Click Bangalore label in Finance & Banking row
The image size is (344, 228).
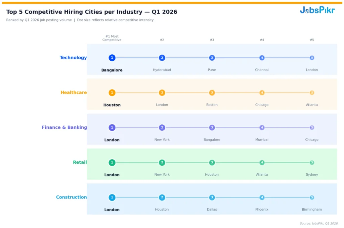tap(212, 139)
